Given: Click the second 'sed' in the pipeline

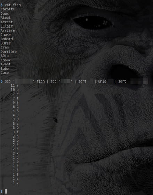Looking at the screenshot, I should pyautogui.click(x=54, y=81).
